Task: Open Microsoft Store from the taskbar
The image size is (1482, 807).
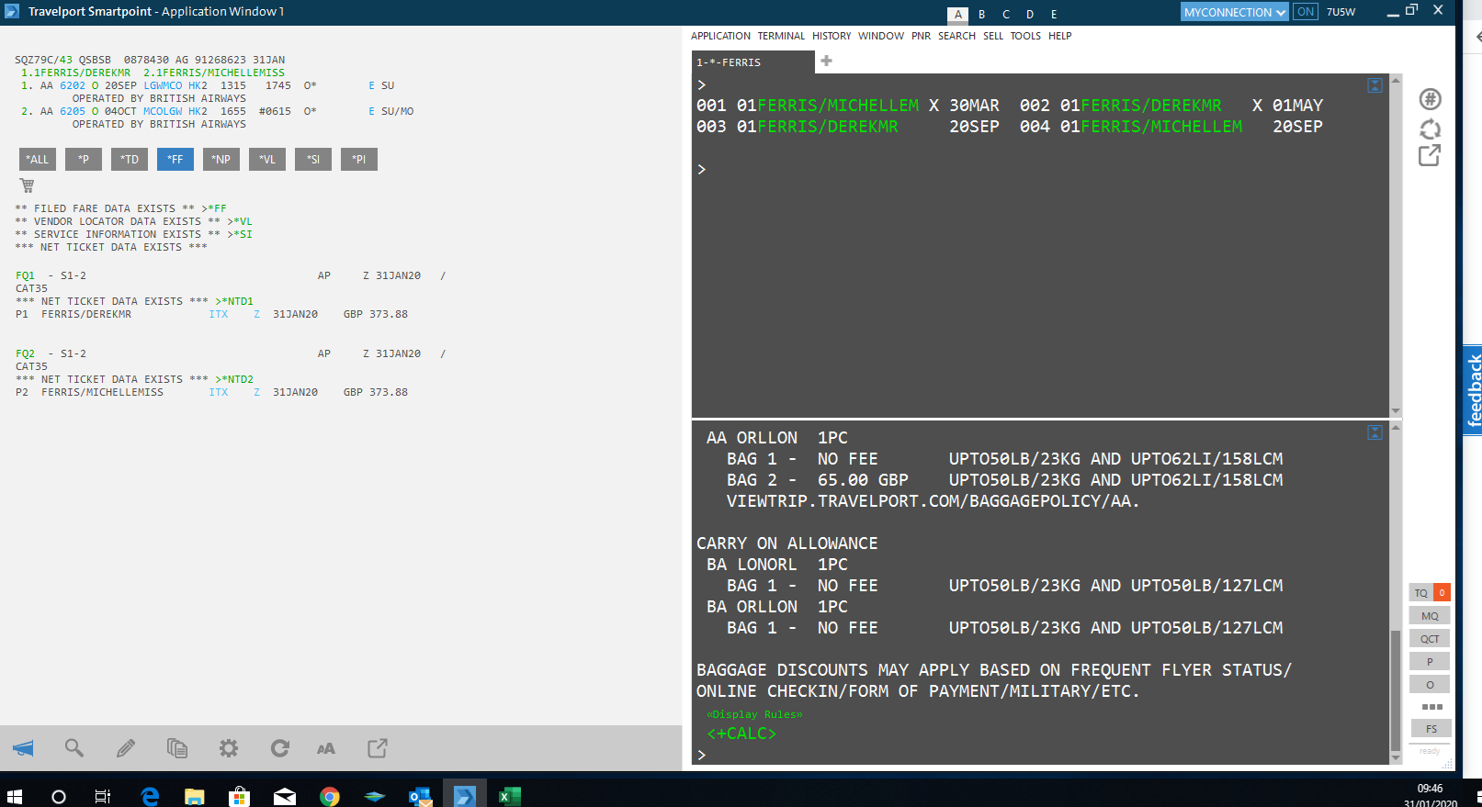Action: coord(240,796)
